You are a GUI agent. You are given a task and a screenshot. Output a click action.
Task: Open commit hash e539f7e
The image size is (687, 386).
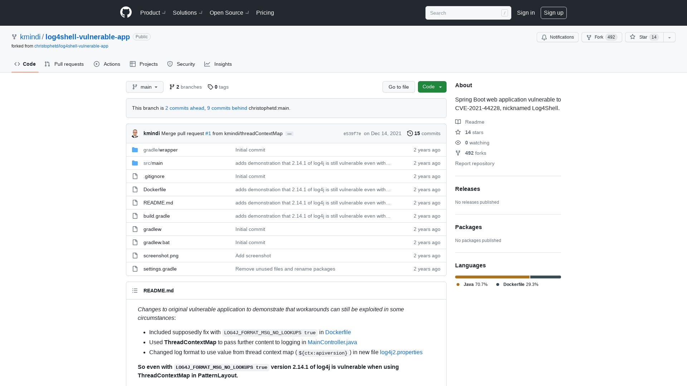coord(352,134)
